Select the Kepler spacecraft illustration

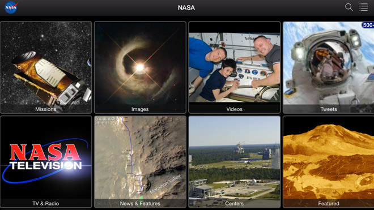point(51,79)
